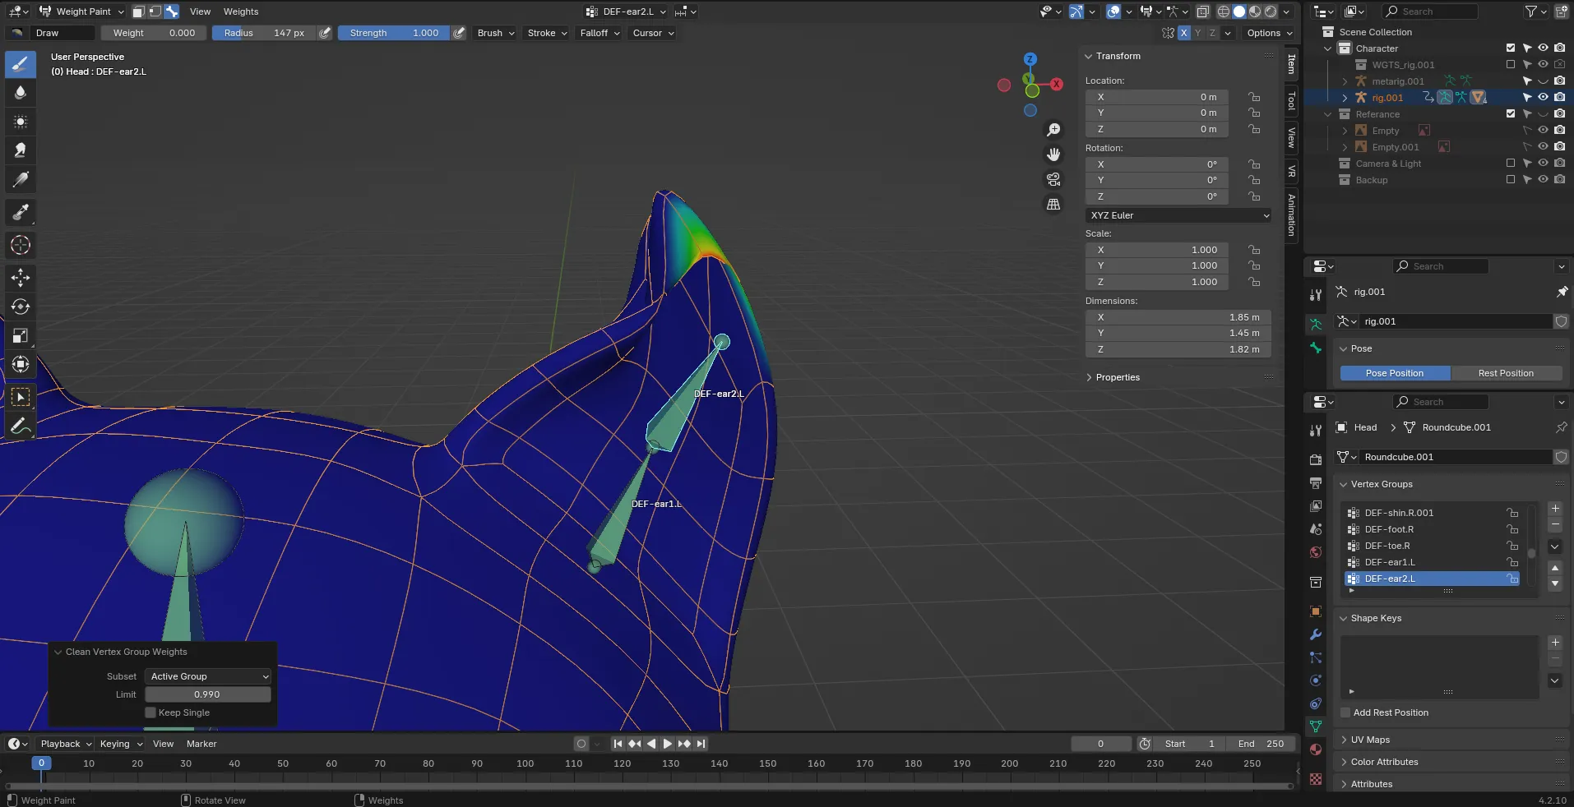Image resolution: width=1574 pixels, height=807 pixels.
Task: Enable the Keep Single checkbox
Action: click(x=150, y=712)
